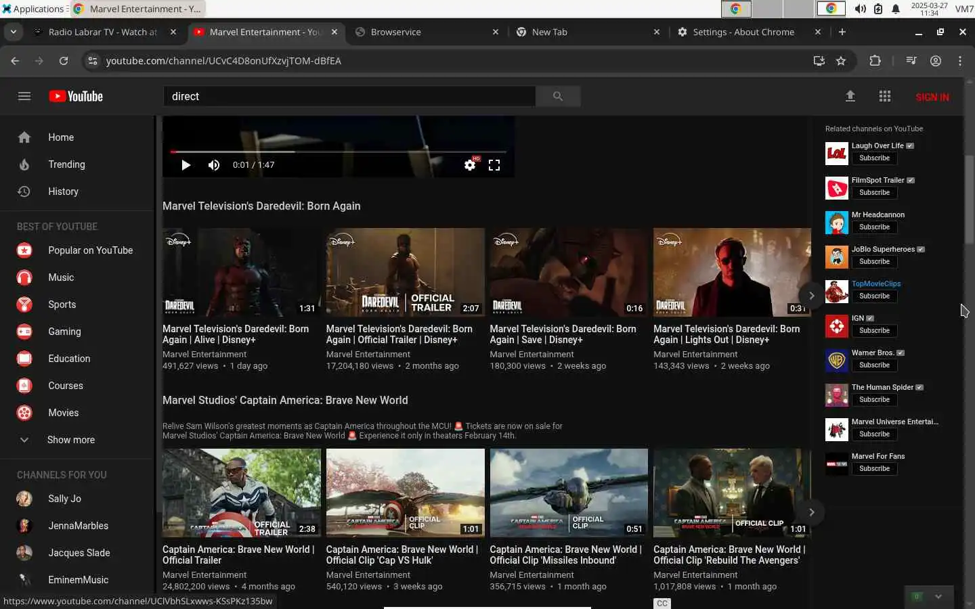Open EminemMusic channel

coord(77,580)
